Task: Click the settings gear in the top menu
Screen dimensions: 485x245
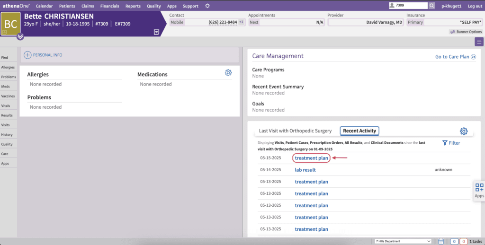Action: tap(207, 6)
